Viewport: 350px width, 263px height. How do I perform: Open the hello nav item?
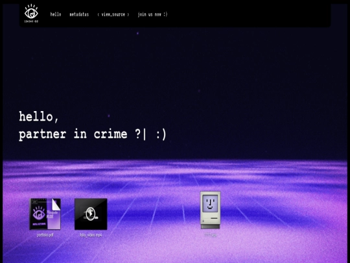coord(56,14)
